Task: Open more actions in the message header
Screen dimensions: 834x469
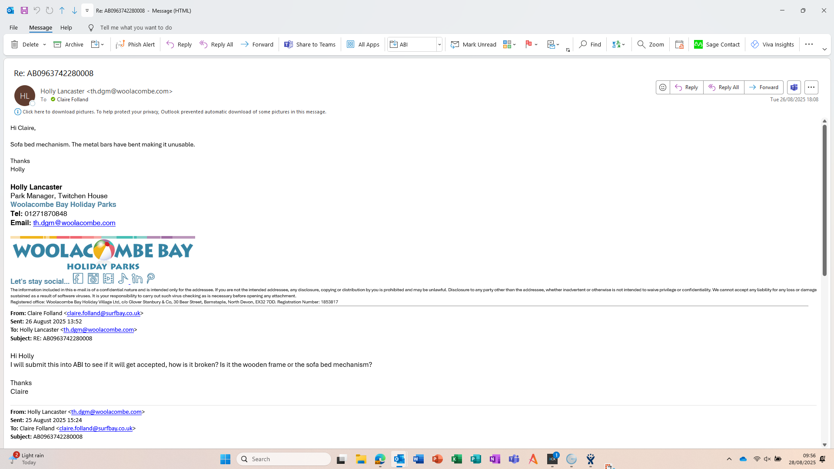Action: coord(811,87)
